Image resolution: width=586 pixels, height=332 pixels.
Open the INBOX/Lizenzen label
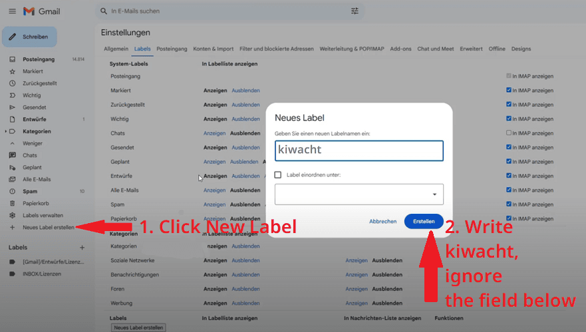point(42,274)
